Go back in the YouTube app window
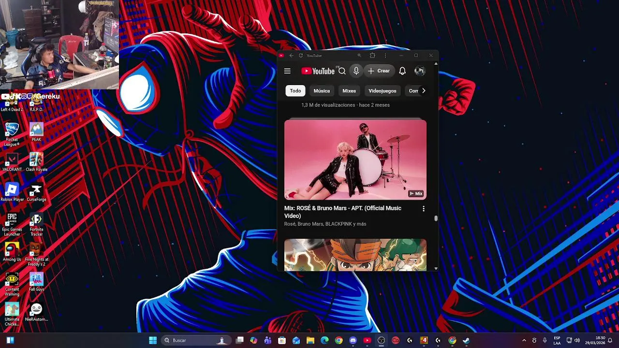This screenshot has width=619, height=348. (x=291, y=56)
